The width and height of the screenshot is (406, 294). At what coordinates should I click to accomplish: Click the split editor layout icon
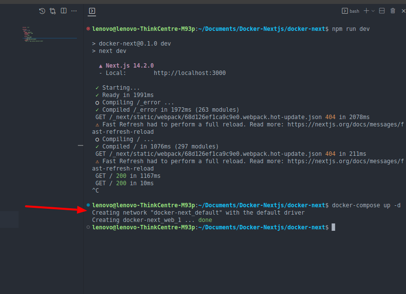tap(64, 10)
